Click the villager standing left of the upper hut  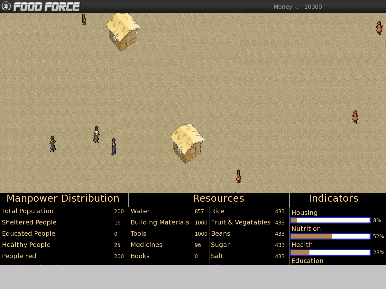point(84,19)
